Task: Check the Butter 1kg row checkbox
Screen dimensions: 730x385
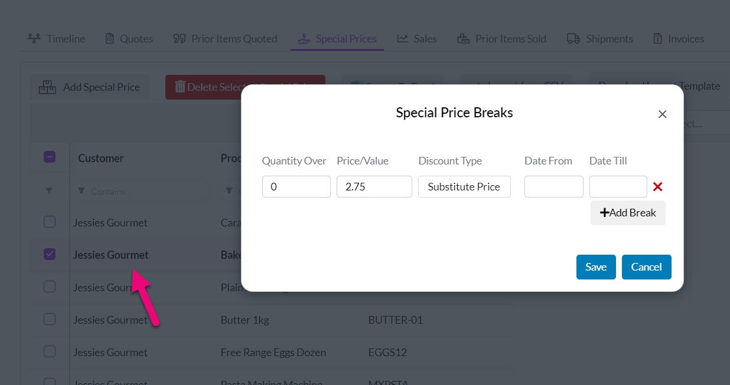Action: pos(50,319)
